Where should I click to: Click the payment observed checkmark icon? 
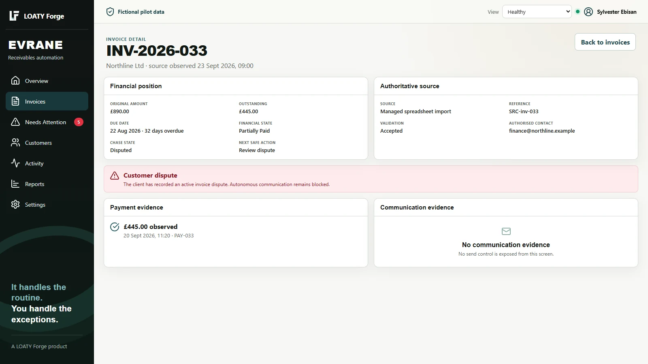pyautogui.click(x=115, y=226)
